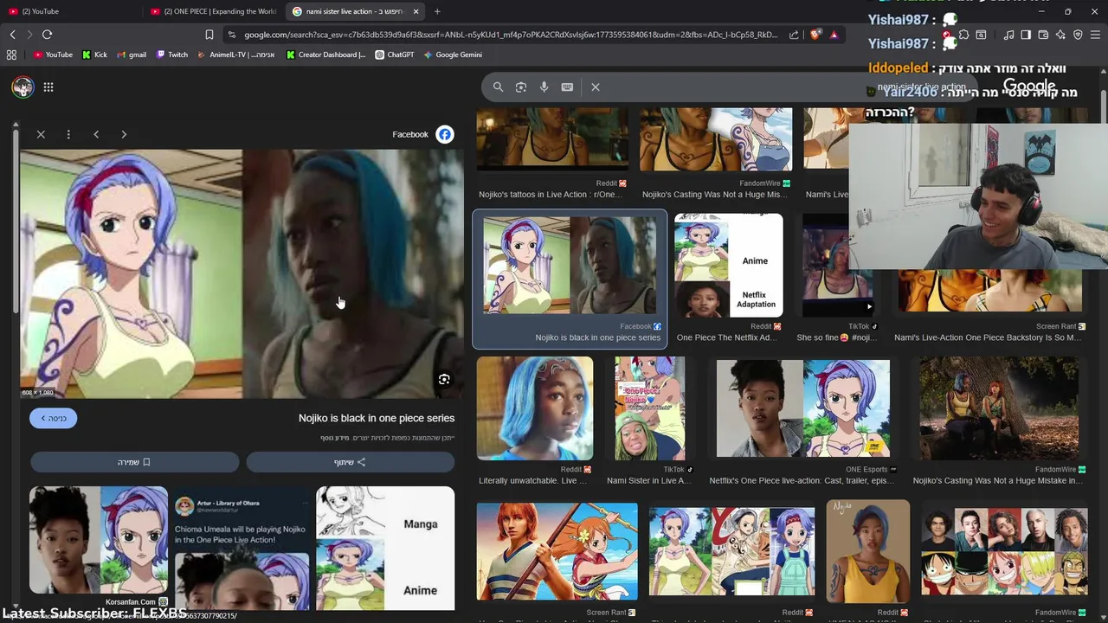Image resolution: width=1108 pixels, height=623 pixels.
Task: Open the Kick bookmark
Action: point(95,55)
